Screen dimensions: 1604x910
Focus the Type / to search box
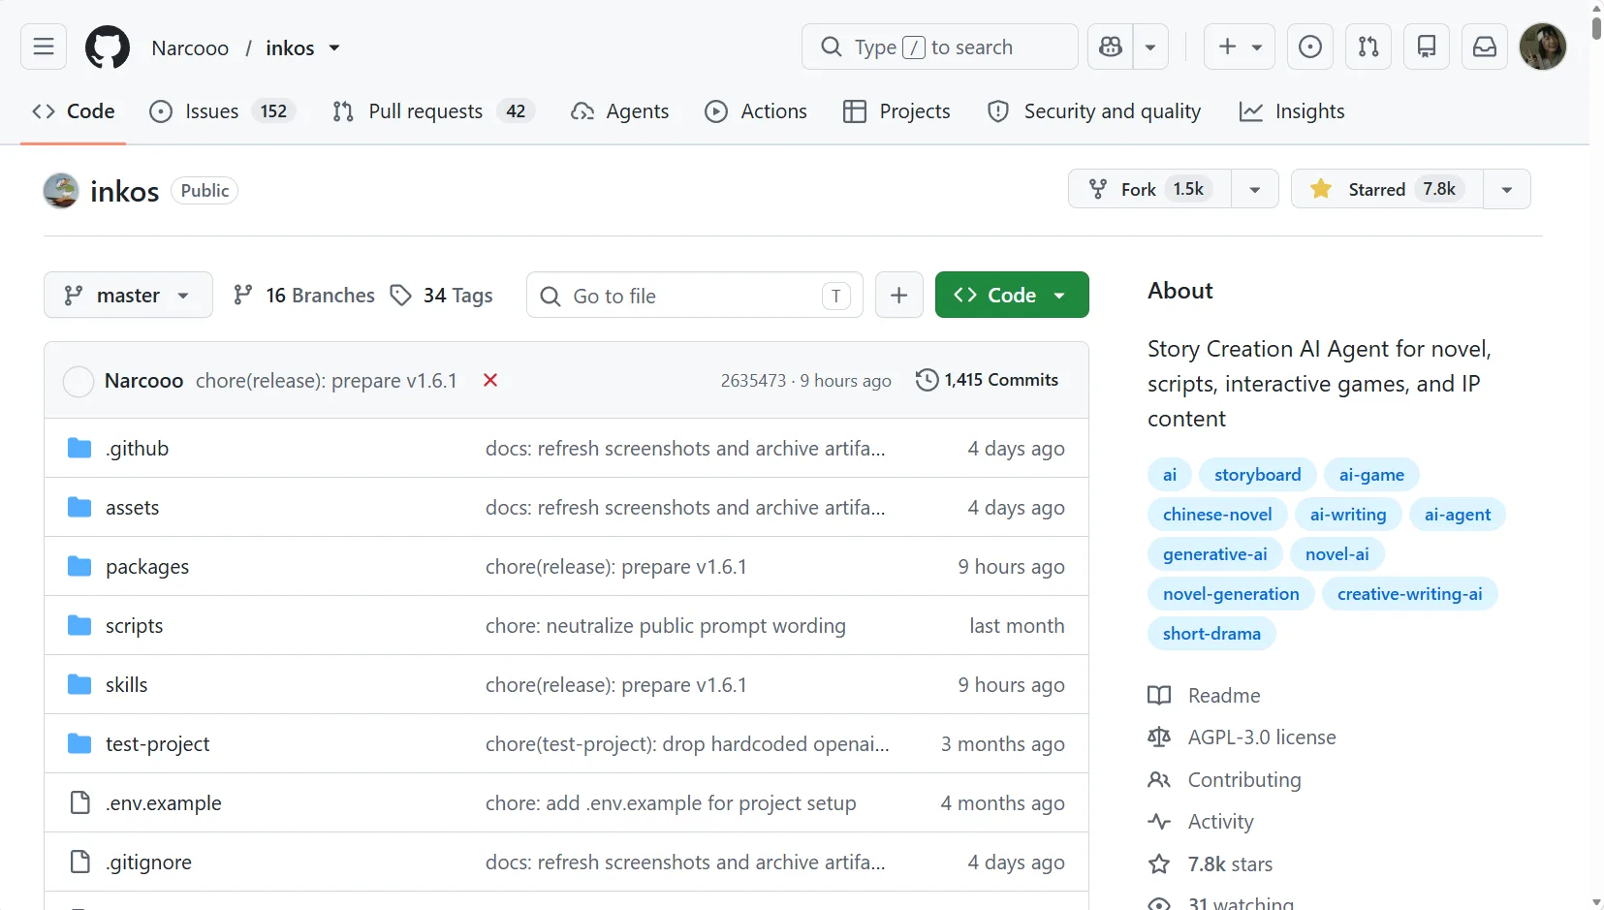pos(940,47)
